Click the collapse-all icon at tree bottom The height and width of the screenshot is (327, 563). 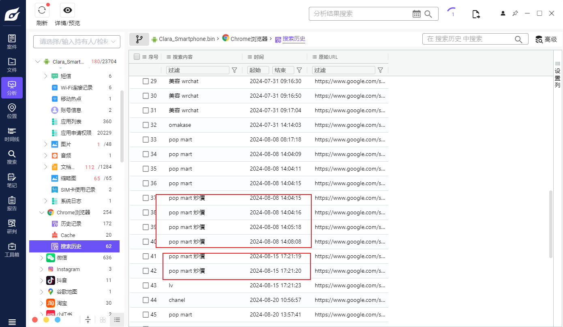pos(88,320)
